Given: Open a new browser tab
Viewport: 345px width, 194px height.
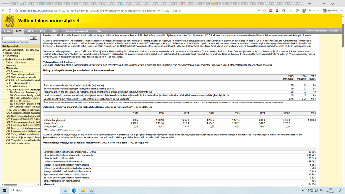Looking at the screenshot, I should 310,3.
